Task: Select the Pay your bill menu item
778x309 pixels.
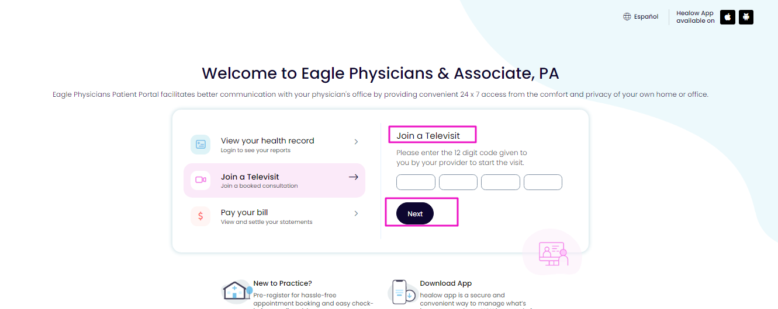Action: [x=275, y=216]
